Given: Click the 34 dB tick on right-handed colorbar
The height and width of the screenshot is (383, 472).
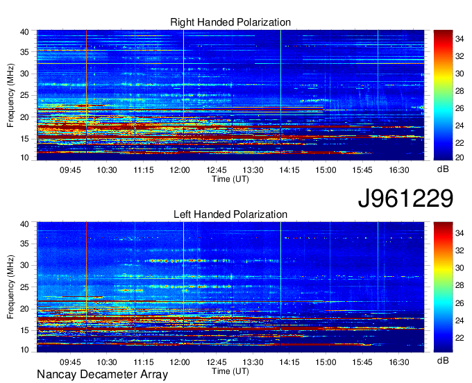Looking at the screenshot, I should coord(460,39).
